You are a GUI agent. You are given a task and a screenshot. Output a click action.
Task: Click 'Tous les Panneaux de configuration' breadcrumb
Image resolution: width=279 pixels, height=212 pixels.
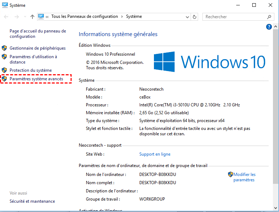[x=84, y=16]
